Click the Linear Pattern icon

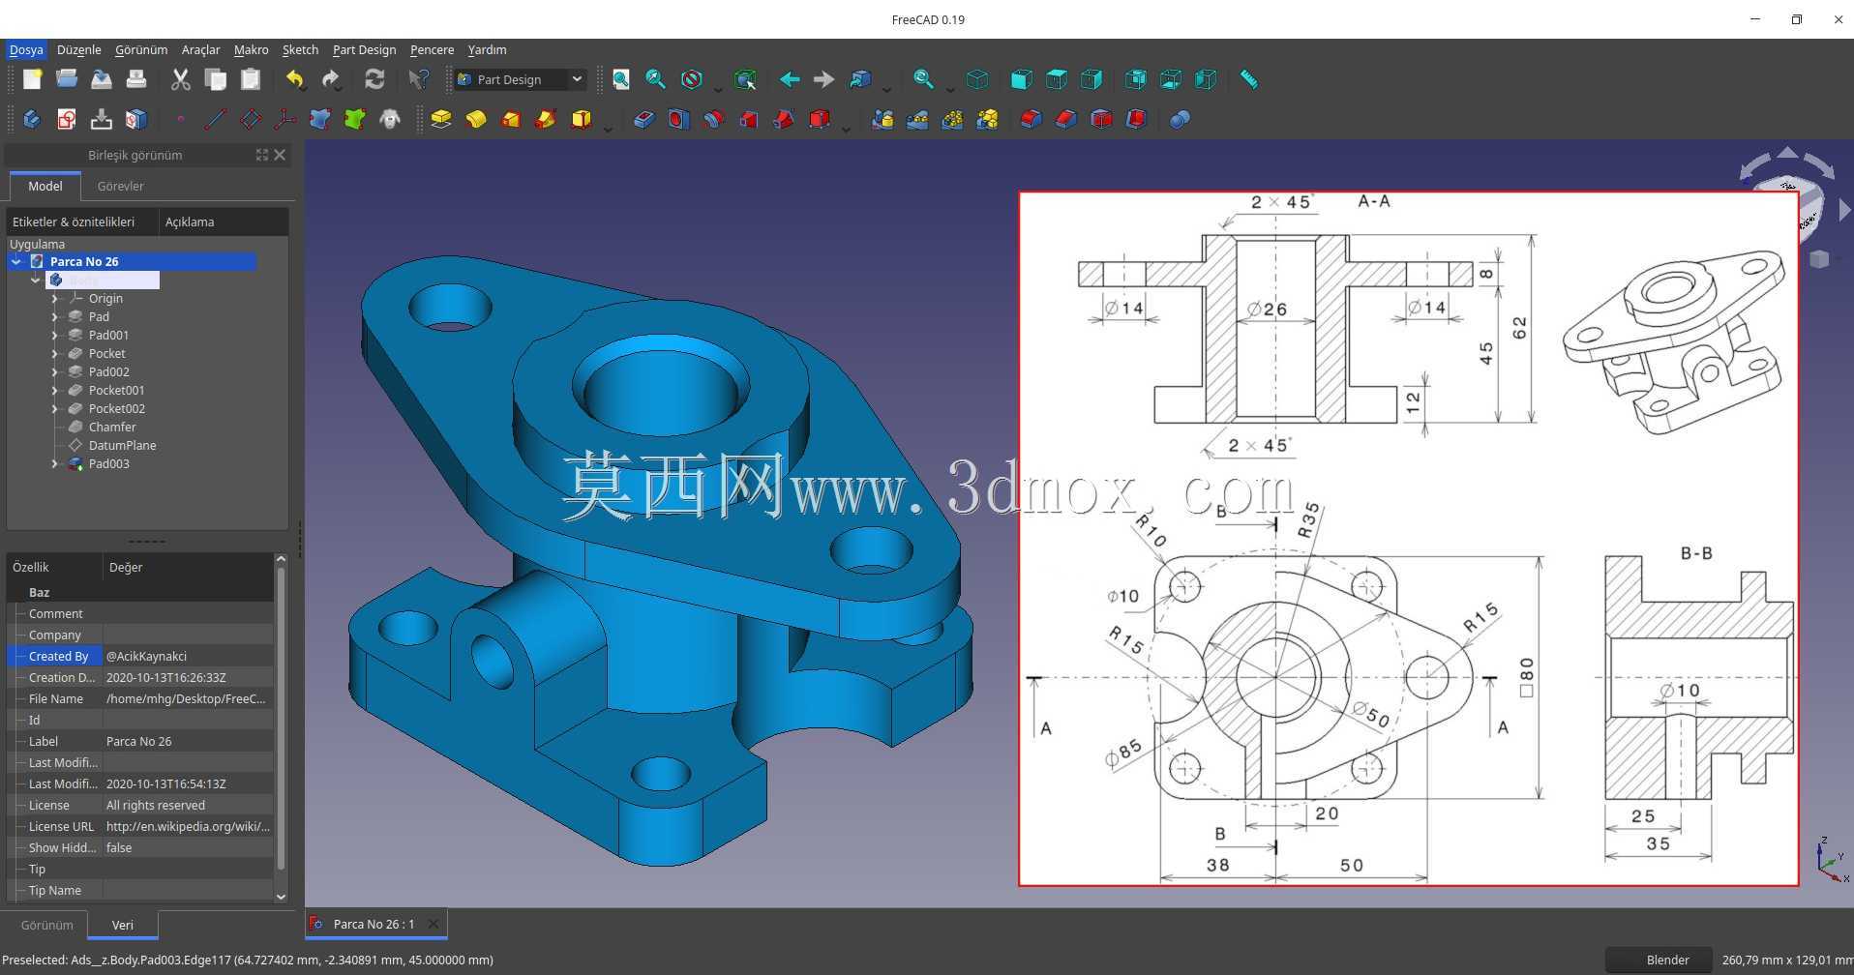coord(917,119)
